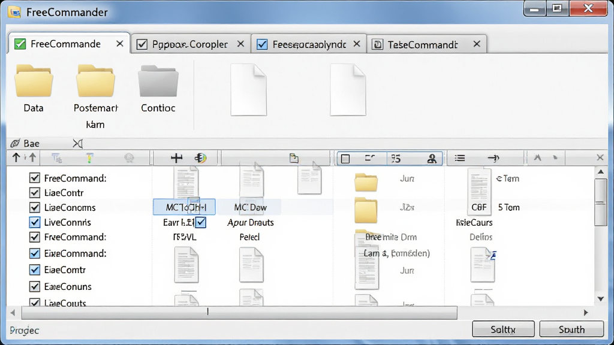Image resolution: width=614 pixels, height=345 pixels.
Task: Open the gray Contioc folder
Action: (158, 81)
